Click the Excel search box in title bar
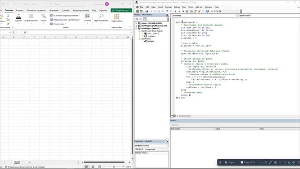This screenshot has width=300, height=169. point(66,4)
